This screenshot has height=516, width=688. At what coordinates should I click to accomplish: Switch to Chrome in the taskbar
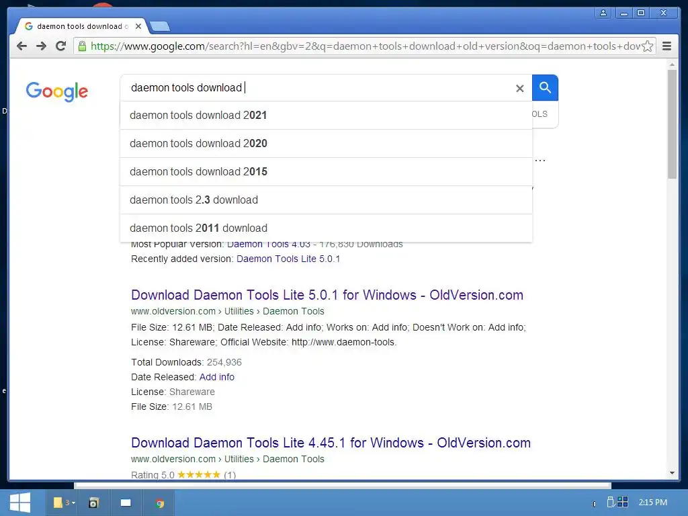[160, 503]
